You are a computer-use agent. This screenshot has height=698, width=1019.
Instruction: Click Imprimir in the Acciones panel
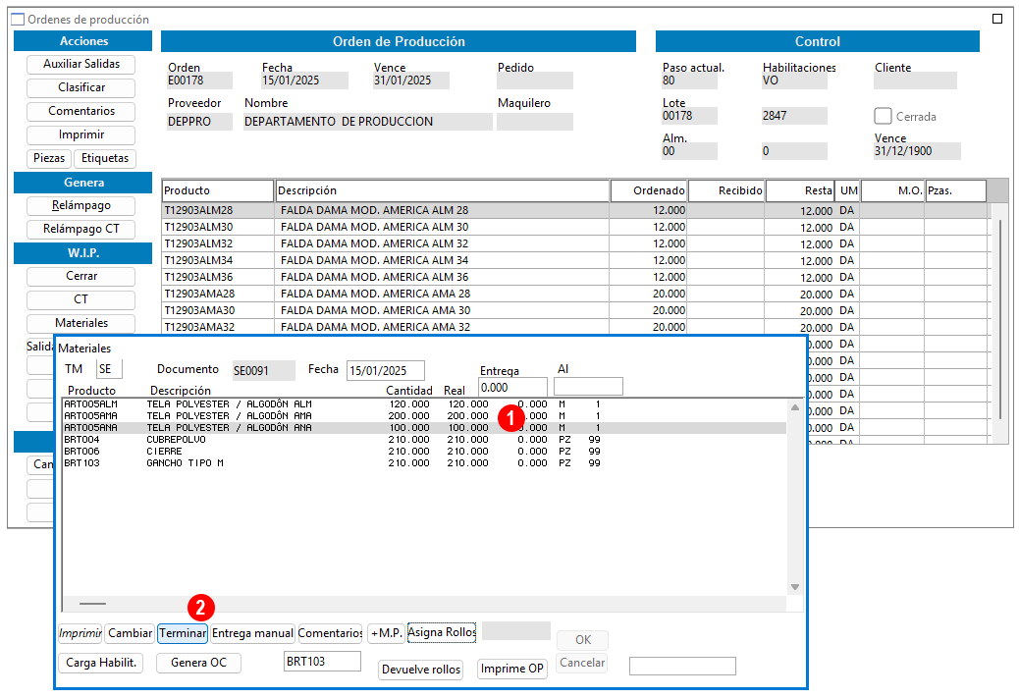81,135
